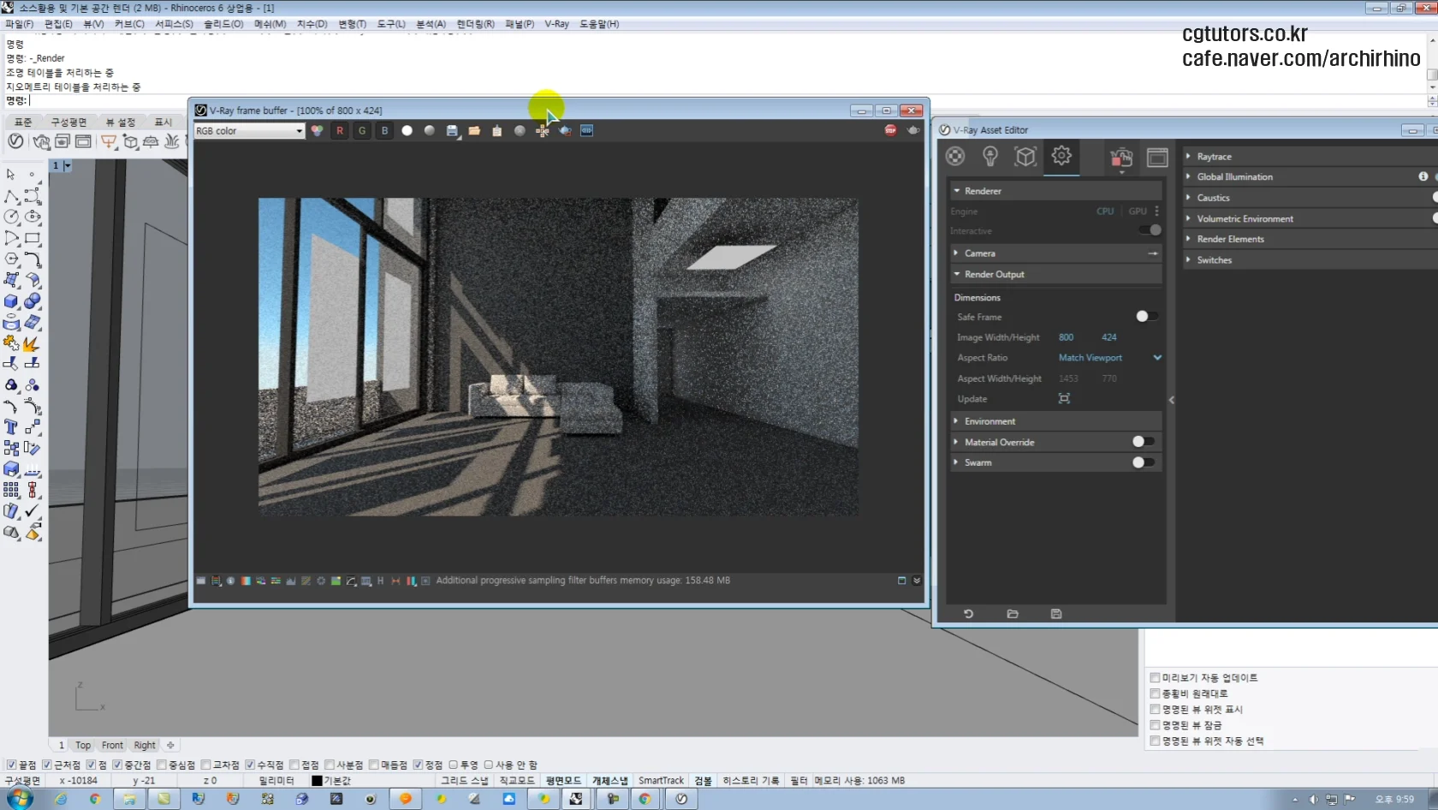Screen dimensions: 1438x810
Task: Expand the Render Elements section
Action: (x=1309, y=239)
